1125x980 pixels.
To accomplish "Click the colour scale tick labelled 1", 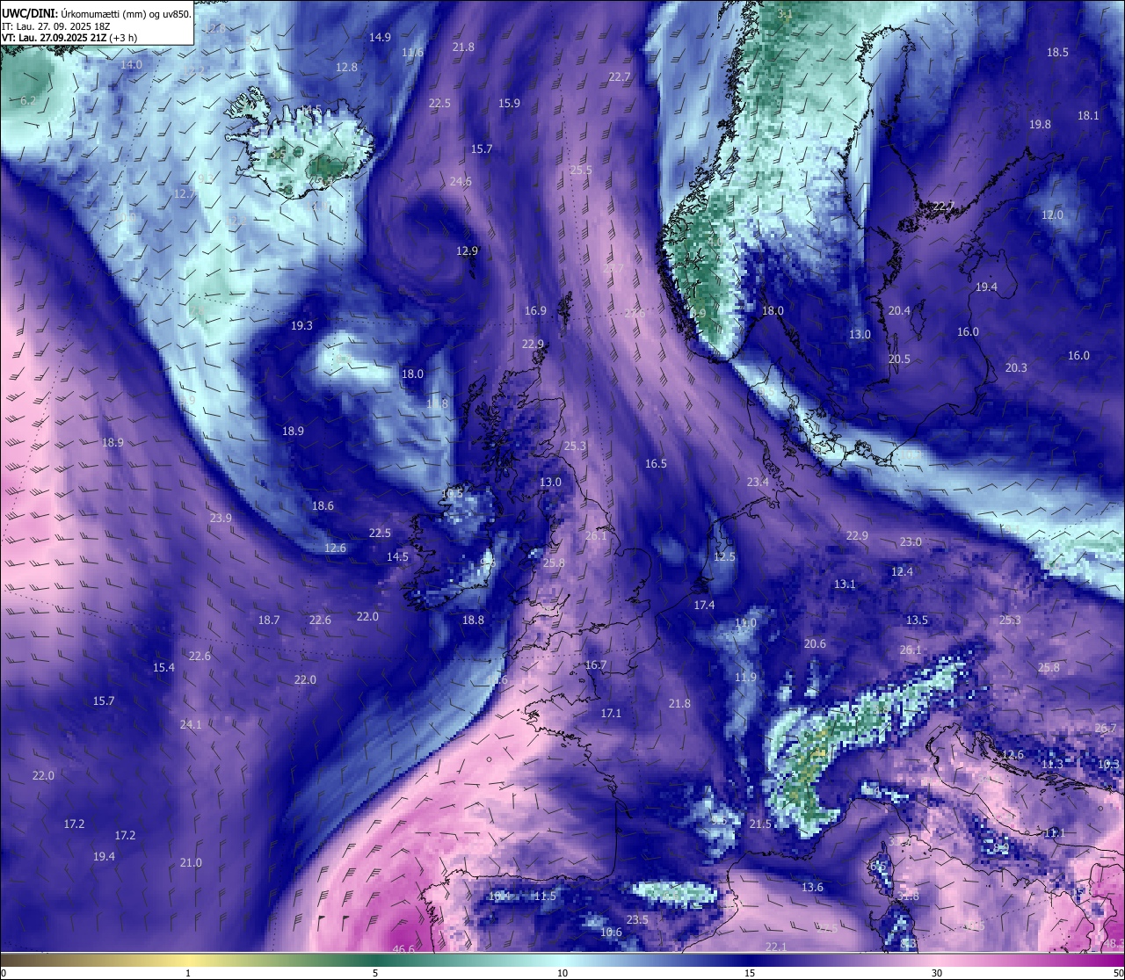I will (188, 973).
